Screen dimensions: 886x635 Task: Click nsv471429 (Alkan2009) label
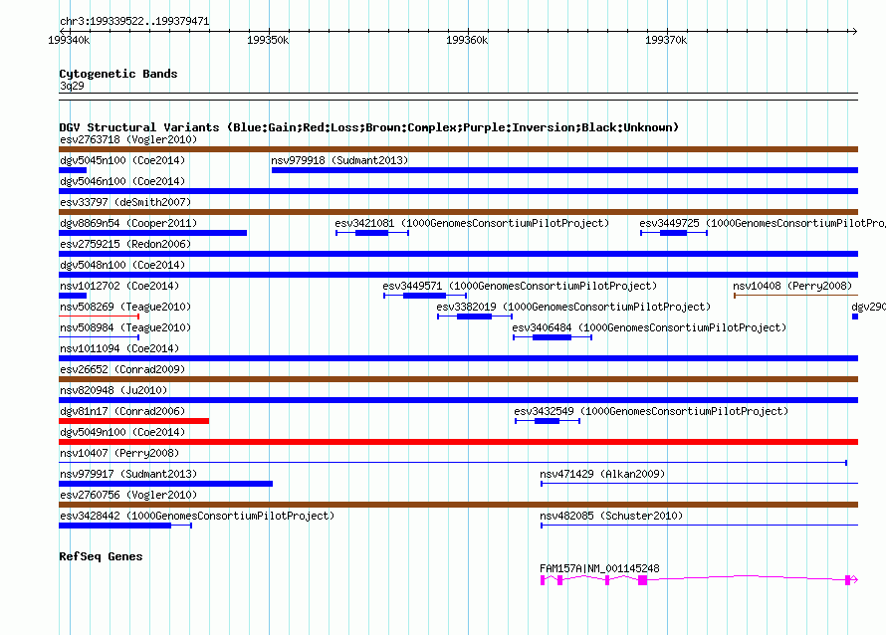pyautogui.click(x=602, y=474)
